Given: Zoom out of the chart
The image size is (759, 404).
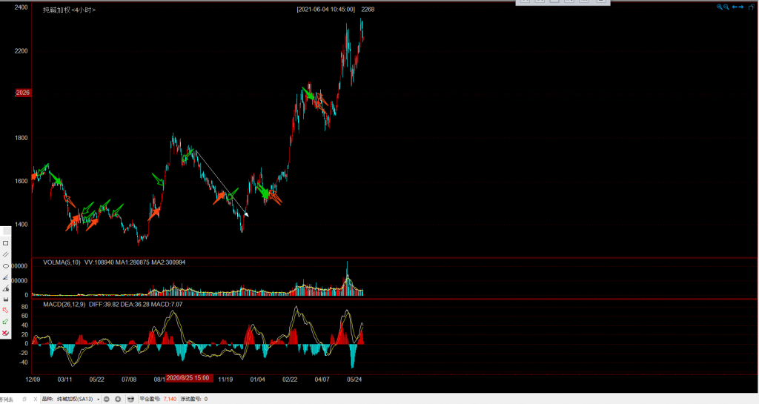Looking at the screenshot, I should [x=727, y=7].
